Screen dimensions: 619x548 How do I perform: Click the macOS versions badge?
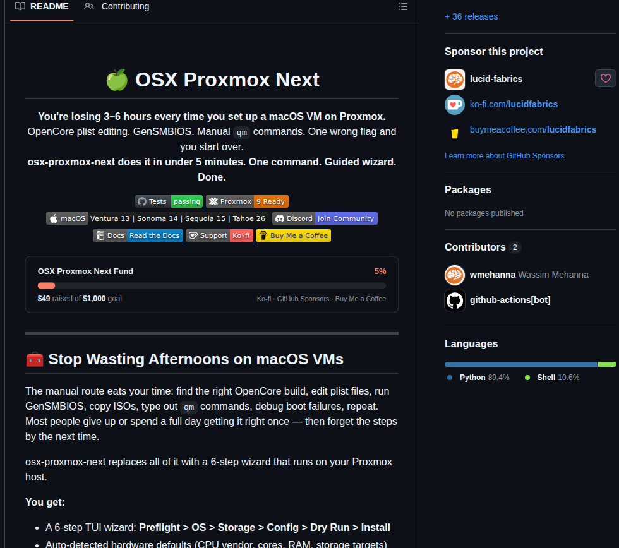(158, 218)
